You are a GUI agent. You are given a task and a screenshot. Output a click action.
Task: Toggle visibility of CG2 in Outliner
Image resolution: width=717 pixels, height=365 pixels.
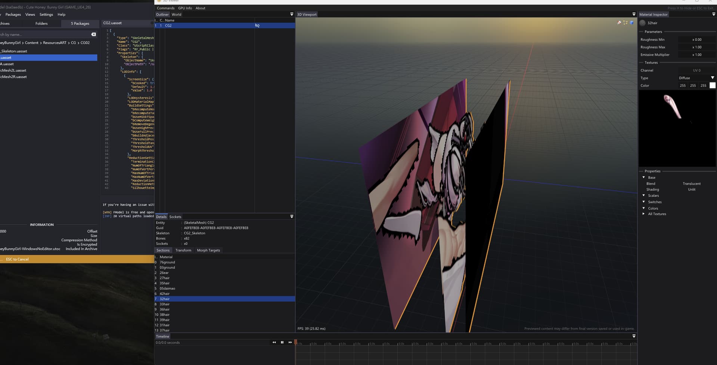coord(257,26)
